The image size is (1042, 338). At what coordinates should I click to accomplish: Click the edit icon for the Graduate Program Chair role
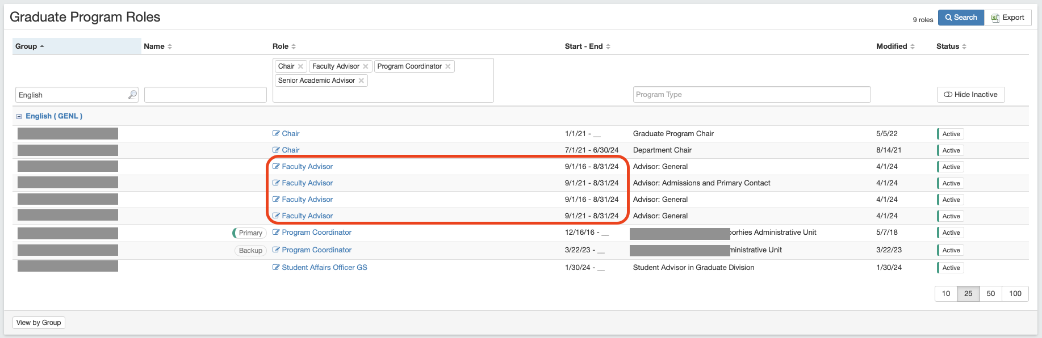coord(276,134)
